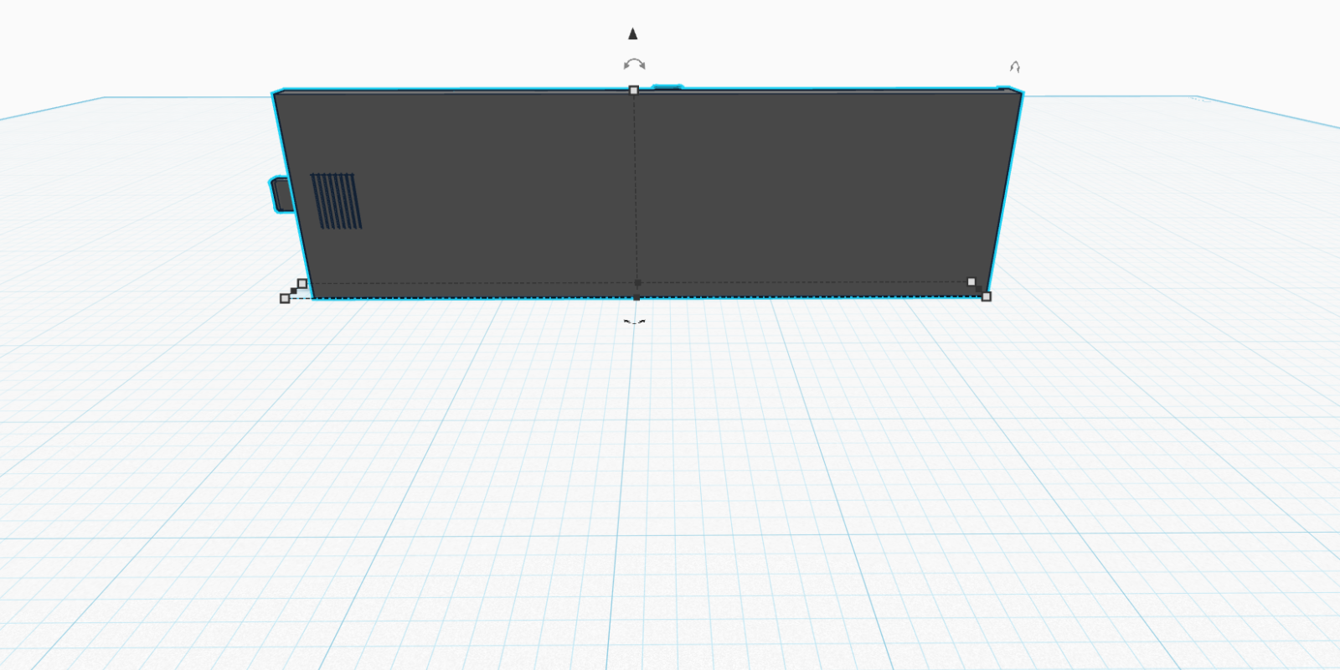1340x670 pixels.
Task: Click the white height handle on the top edge
Action: (634, 90)
